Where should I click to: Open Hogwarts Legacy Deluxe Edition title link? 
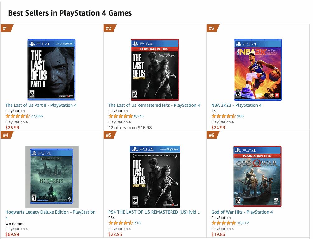[x=50, y=212]
